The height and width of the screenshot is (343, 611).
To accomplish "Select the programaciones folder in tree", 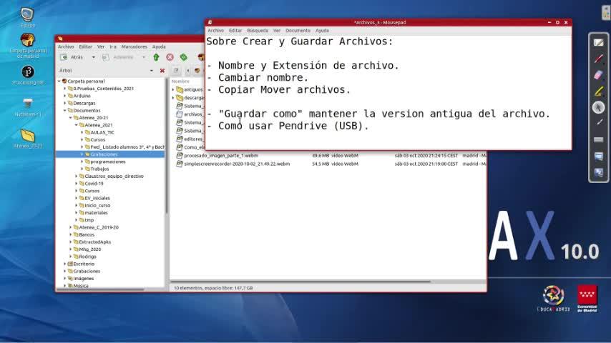I will pos(107,161).
